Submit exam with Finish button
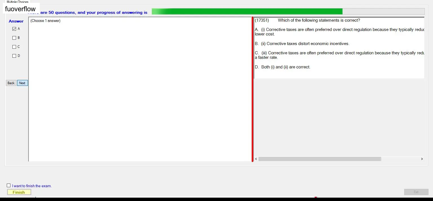 click(19, 192)
